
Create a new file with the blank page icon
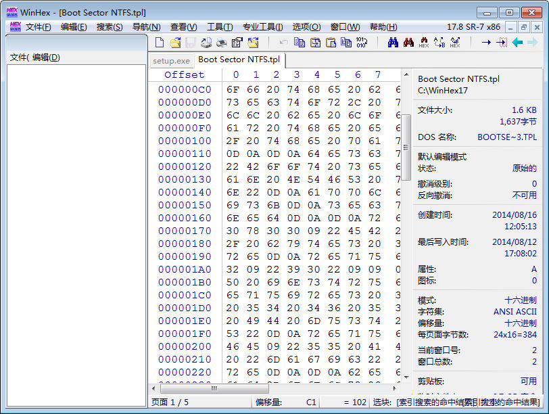pyautogui.click(x=160, y=43)
